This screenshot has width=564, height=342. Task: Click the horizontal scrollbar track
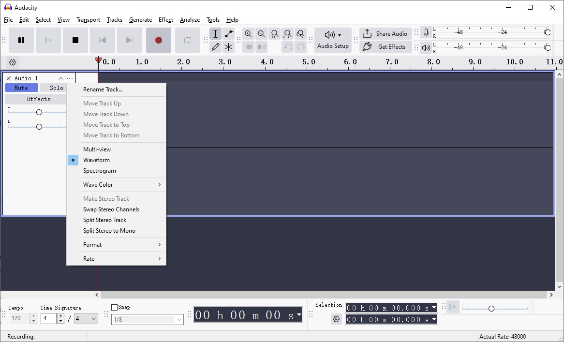click(324, 295)
